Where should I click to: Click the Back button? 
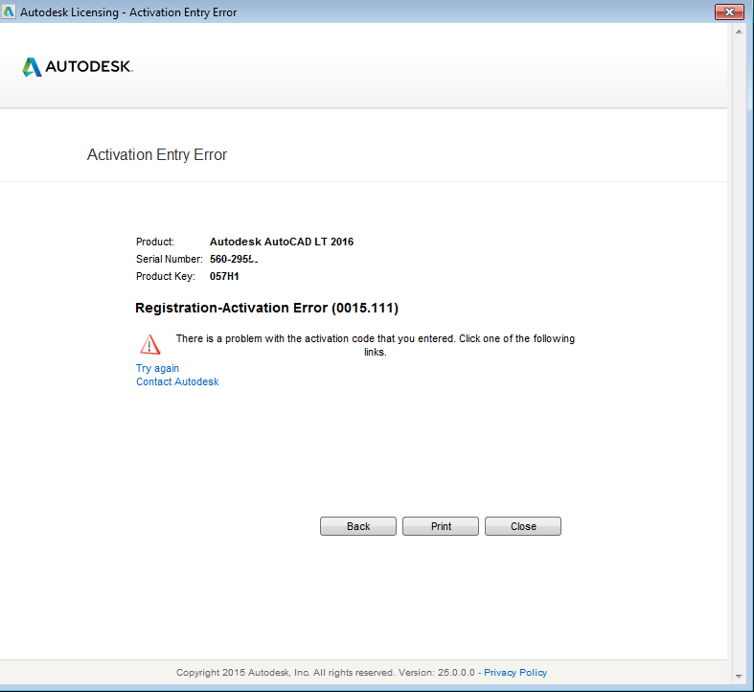pyautogui.click(x=358, y=526)
